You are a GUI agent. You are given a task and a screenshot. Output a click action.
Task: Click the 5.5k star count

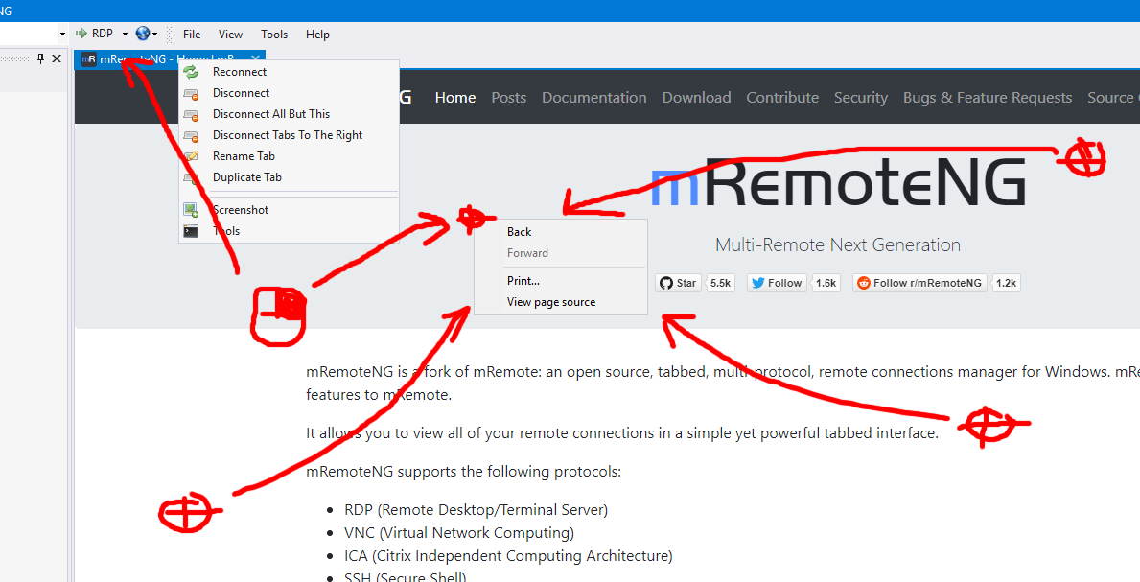720,283
